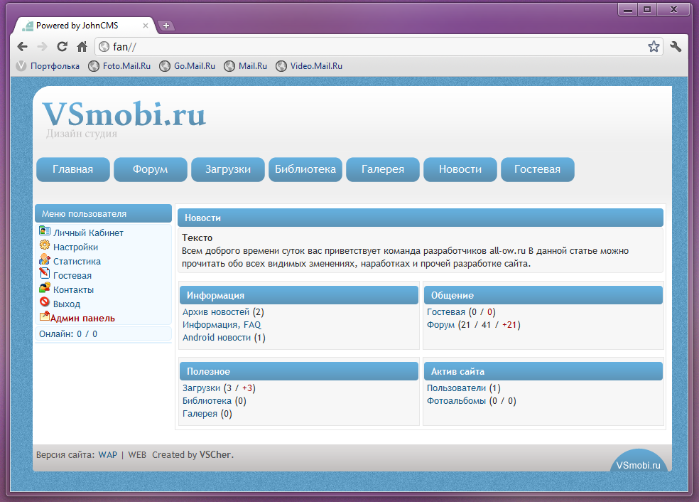The width and height of the screenshot is (699, 502).
Task: Open the Foto.Mail.Ru bookmark
Action: pos(119,66)
